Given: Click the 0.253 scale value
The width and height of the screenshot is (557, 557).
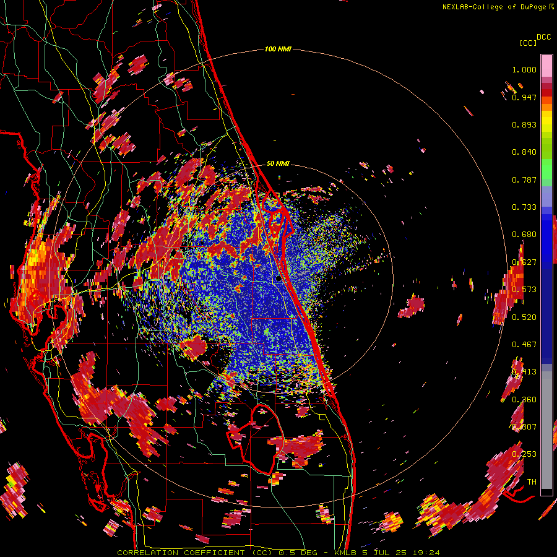Looking at the screenshot, I should [524, 454].
